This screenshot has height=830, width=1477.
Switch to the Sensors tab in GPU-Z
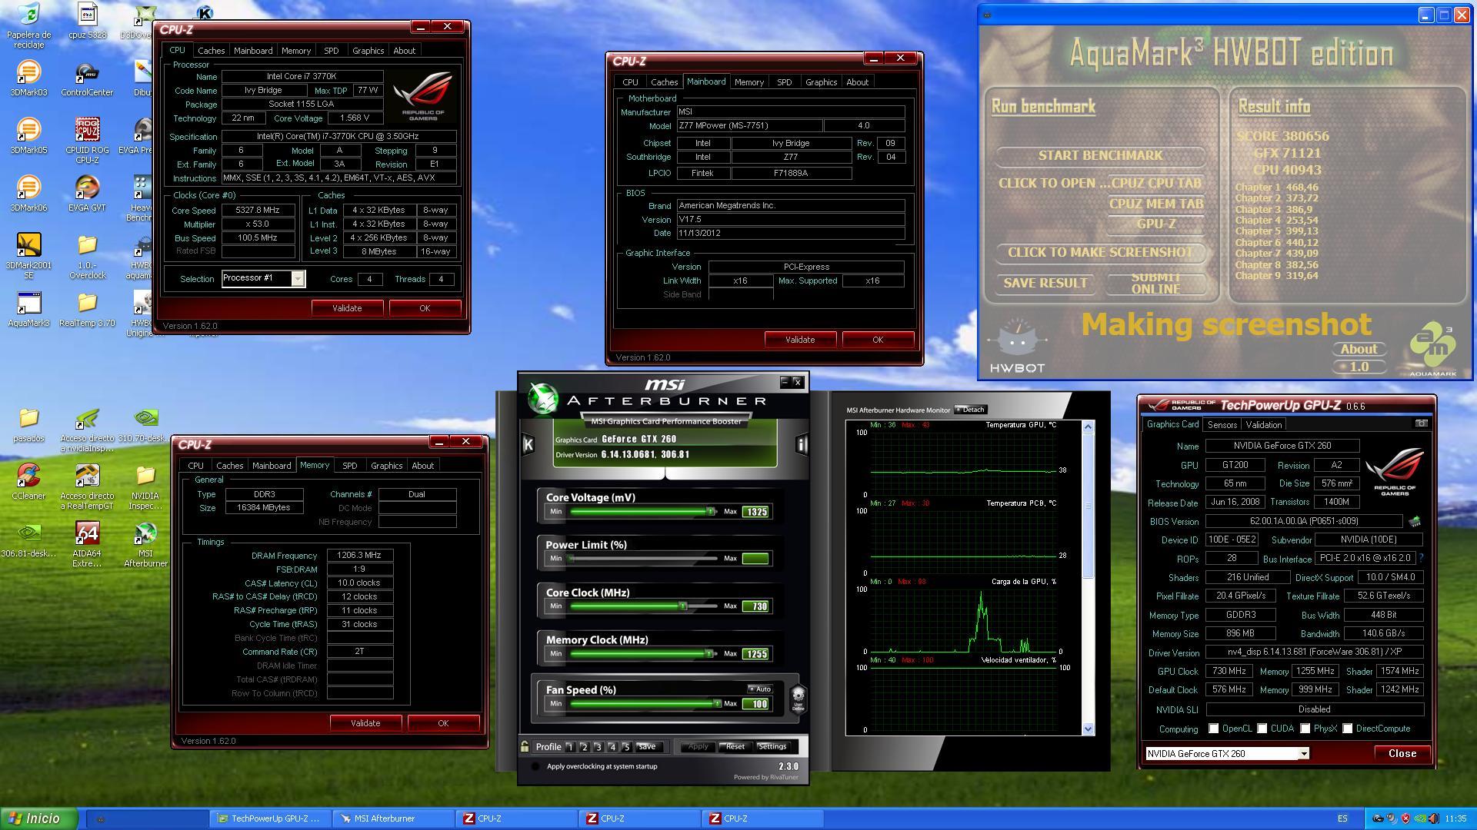coord(1222,424)
